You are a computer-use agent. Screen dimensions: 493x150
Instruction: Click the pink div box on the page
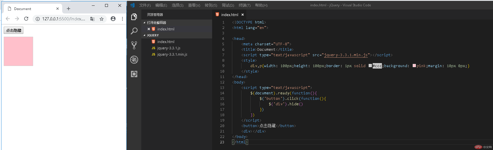click(18, 51)
